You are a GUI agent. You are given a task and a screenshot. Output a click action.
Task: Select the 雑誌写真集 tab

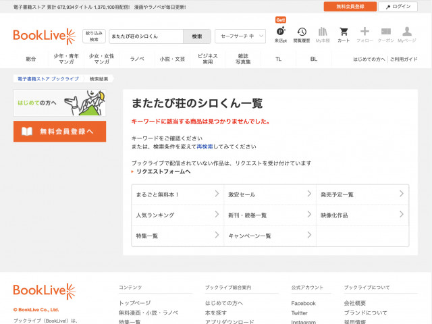click(x=243, y=59)
